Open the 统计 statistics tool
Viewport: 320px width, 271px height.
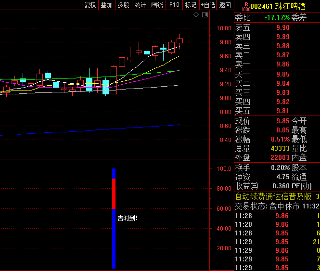pos(140,5)
